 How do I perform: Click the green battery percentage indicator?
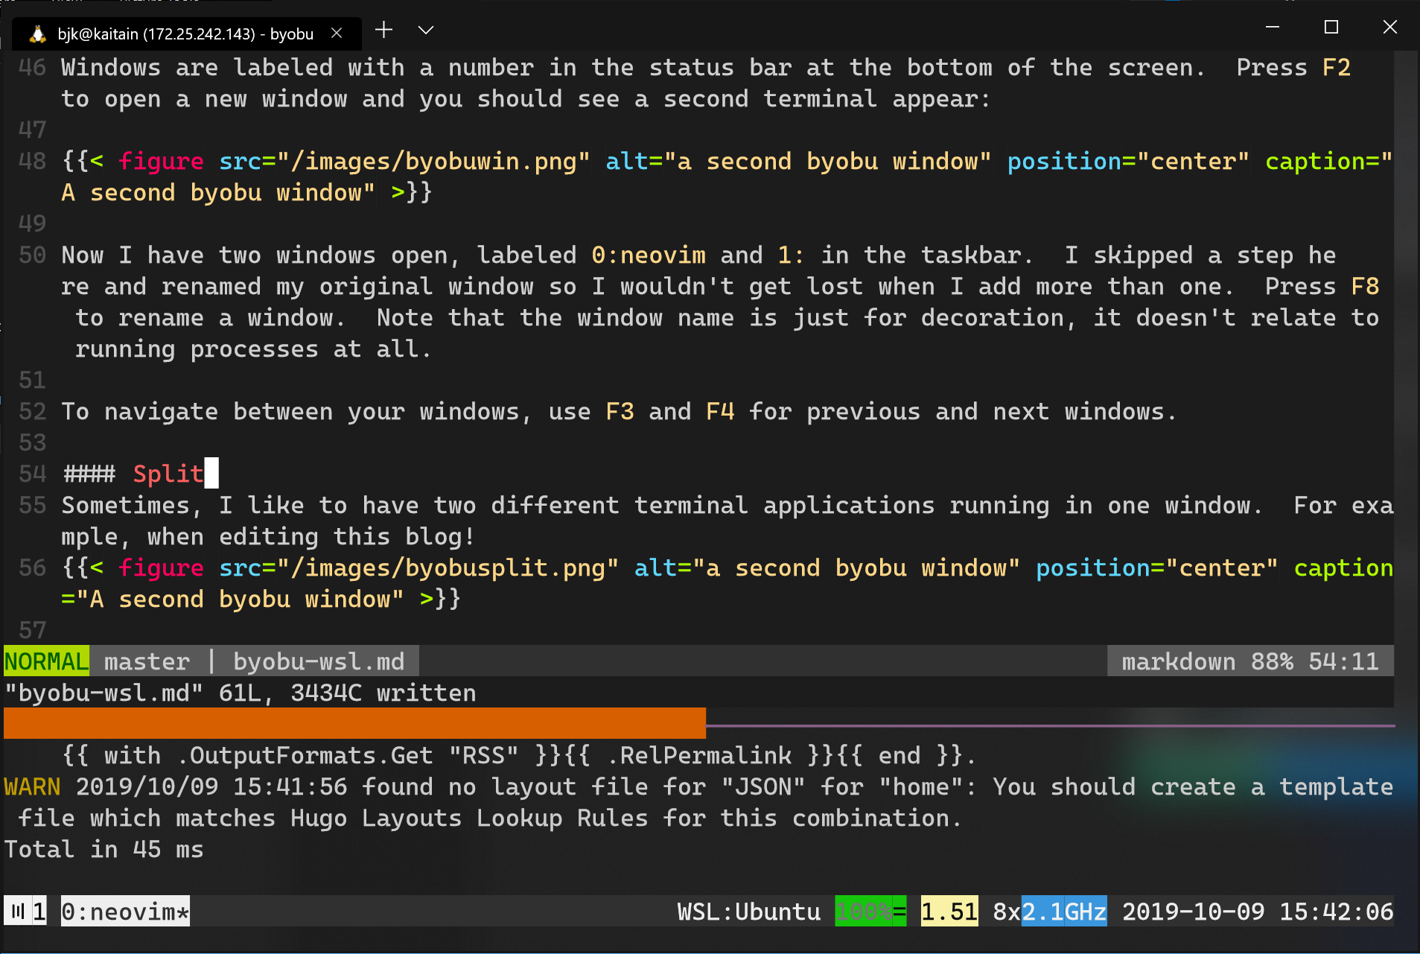870,912
